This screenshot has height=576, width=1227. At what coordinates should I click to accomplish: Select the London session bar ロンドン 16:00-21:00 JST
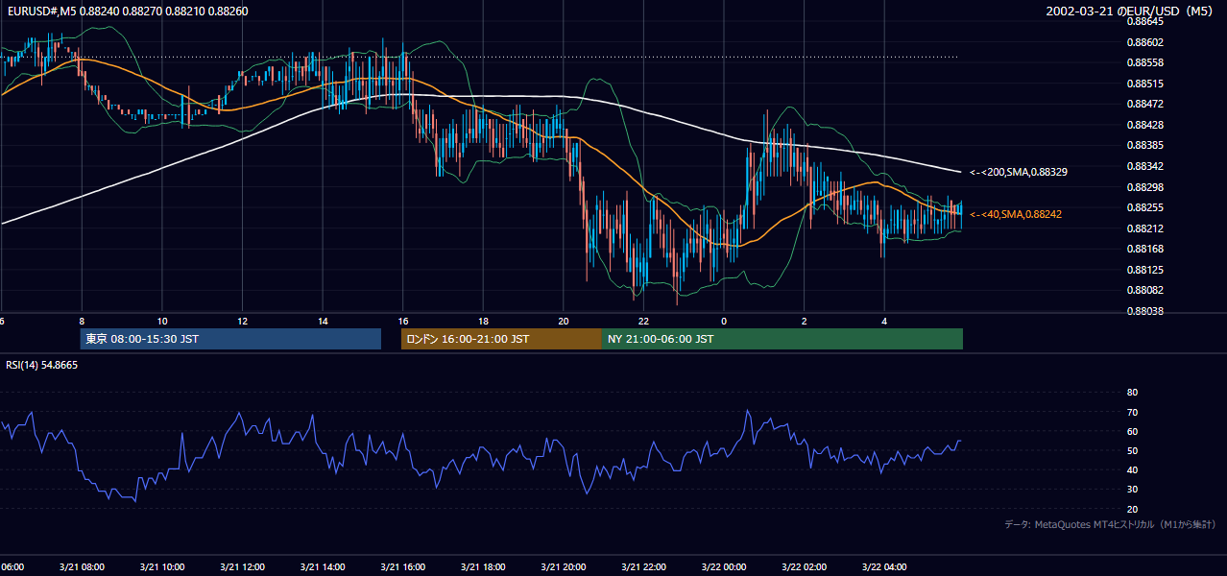point(501,339)
